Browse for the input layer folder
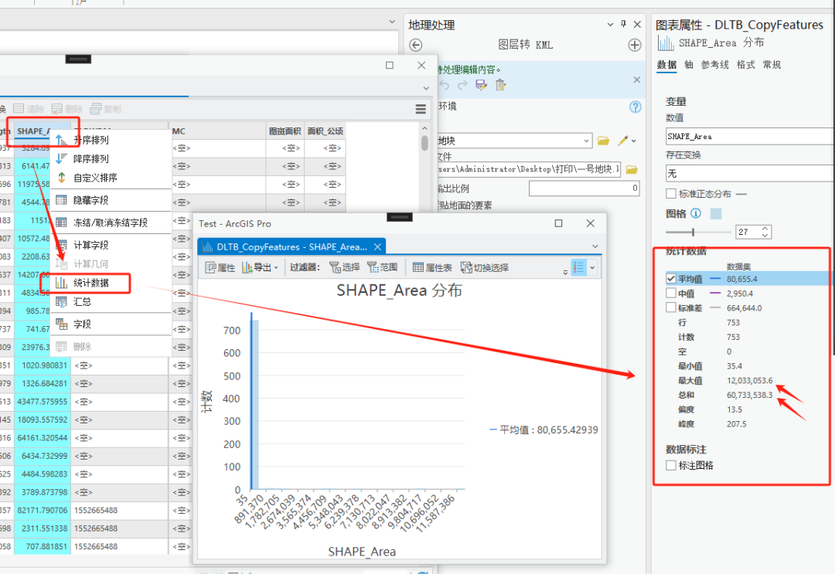This screenshot has height=574, width=835. 603,141
